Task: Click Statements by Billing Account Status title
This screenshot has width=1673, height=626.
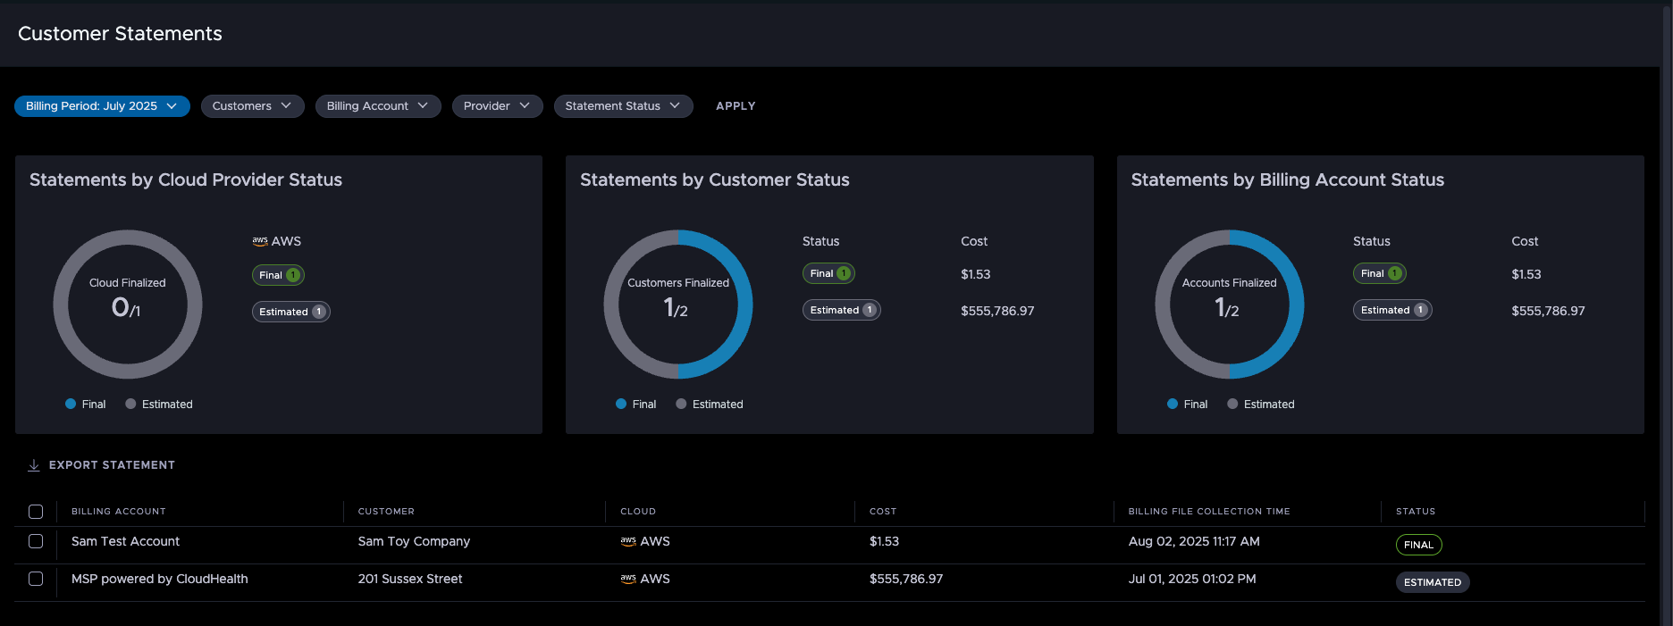Action: (1288, 179)
